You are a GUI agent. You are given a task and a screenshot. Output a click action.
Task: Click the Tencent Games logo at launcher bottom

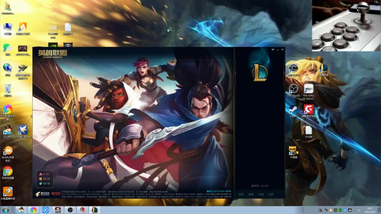click(42, 194)
